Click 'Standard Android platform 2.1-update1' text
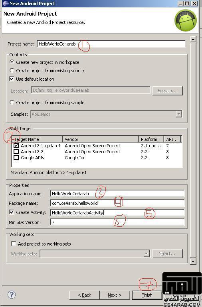Image resolution: width=202 pixels, height=307 pixels. coord(49,172)
